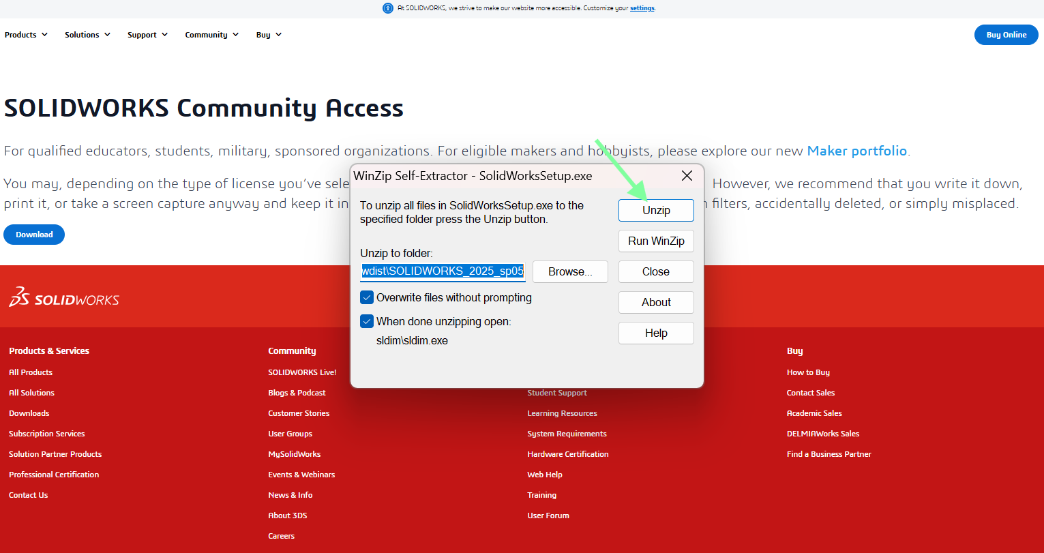Screen dimensions: 1044x553
Task: Toggle When done unzipping open checkbox
Action: [x=367, y=321]
